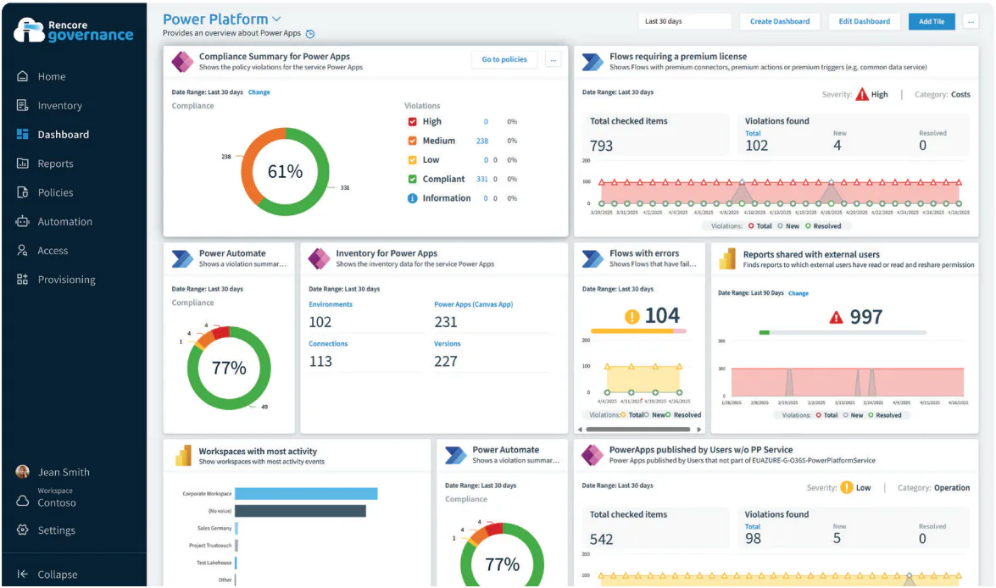Screen dimensions: 996x588
Task: Click the right scroll arrow in Flows with errors
Action: click(699, 430)
